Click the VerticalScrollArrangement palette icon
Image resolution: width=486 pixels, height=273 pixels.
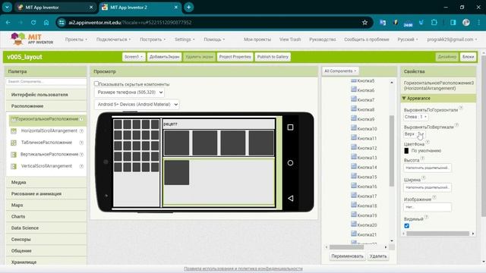tap(14, 166)
